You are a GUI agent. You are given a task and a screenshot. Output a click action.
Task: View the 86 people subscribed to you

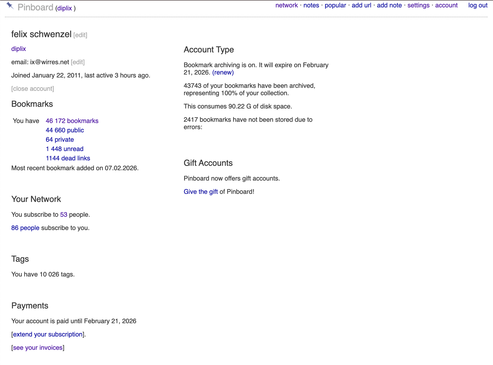(x=25, y=228)
